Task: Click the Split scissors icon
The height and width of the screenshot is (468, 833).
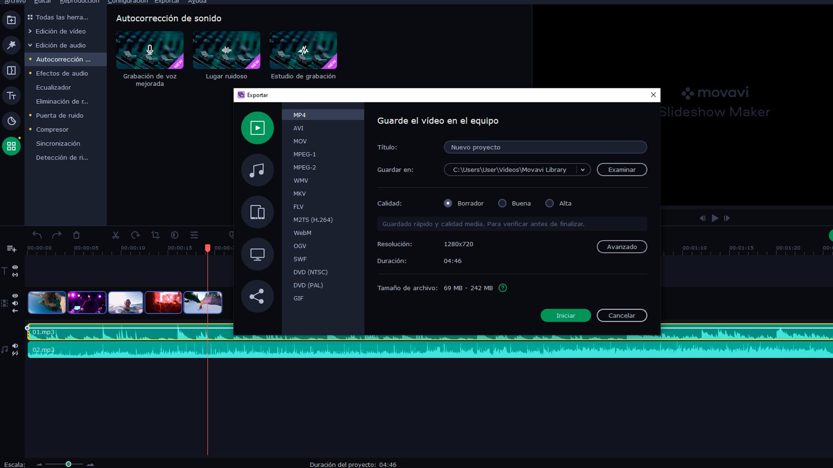Action: (x=115, y=235)
